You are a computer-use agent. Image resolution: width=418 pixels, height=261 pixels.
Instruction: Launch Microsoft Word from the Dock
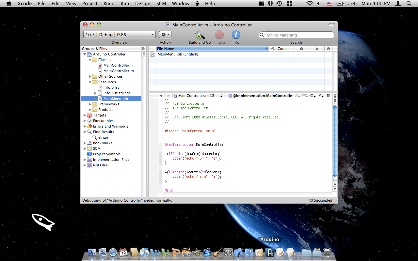click(x=154, y=252)
